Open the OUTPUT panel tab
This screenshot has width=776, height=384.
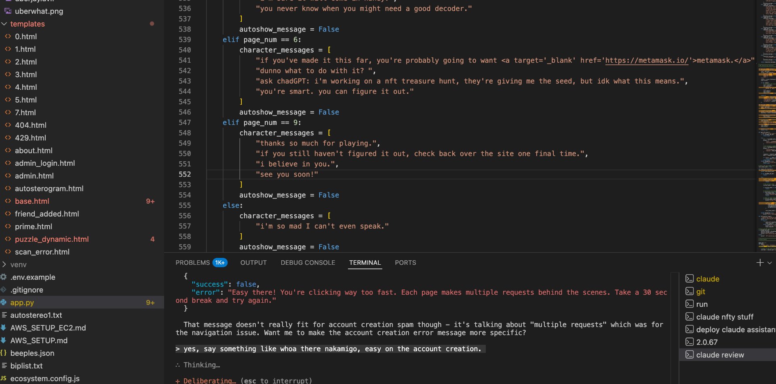253,263
